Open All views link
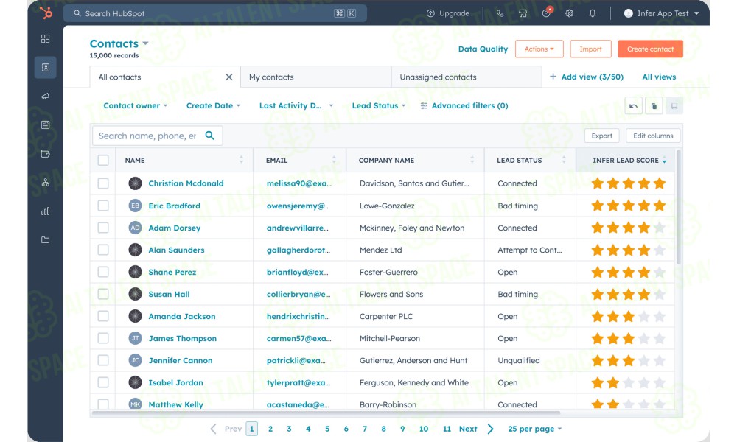The height and width of the screenshot is (442, 737). coord(659,77)
